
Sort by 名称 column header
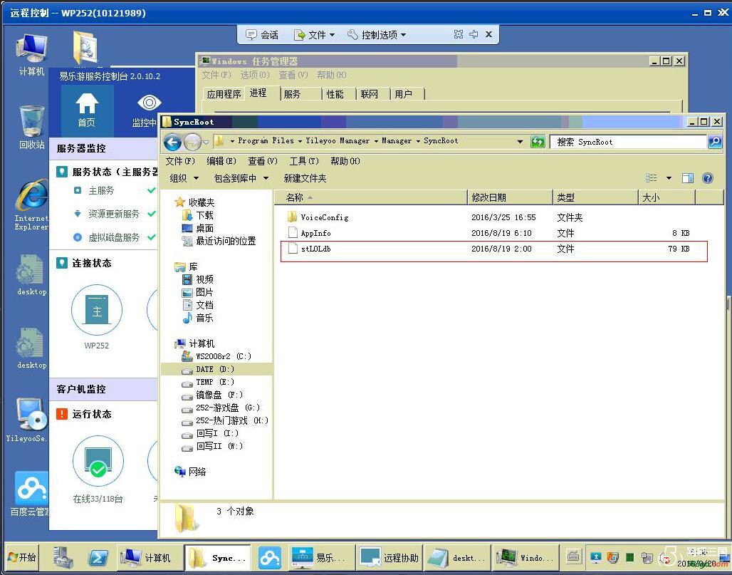point(371,197)
